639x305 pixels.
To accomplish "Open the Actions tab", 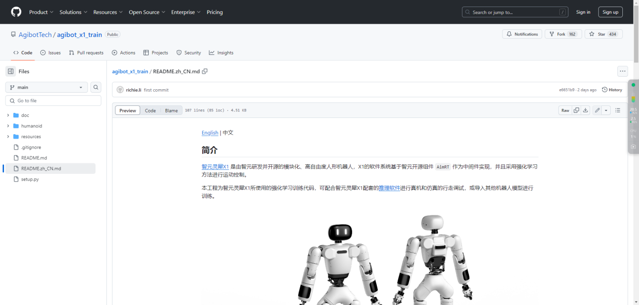I will click(124, 52).
